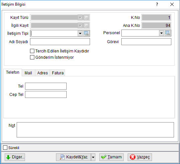The width and height of the screenshot is (180, 164).
Task: Click inside the Not text area
Action: [x=95, y=130]
